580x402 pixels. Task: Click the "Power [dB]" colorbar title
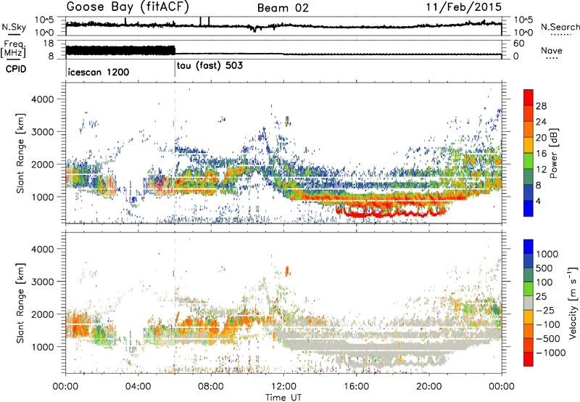coord(553,153)
